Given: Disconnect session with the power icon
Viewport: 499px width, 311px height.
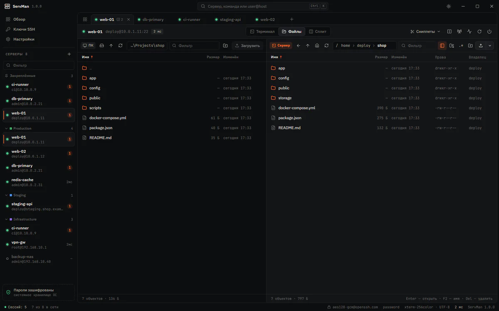Looking at the screenshot, I should [x=489, y=32].
